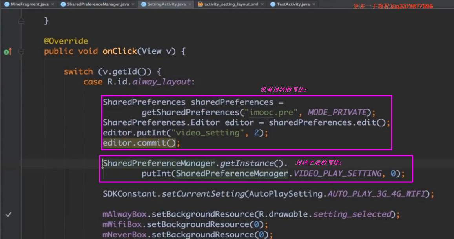Close the SharedPreferenceManager.java tab
The width and height of the screenshot is (454, 239).
[133, 4]
